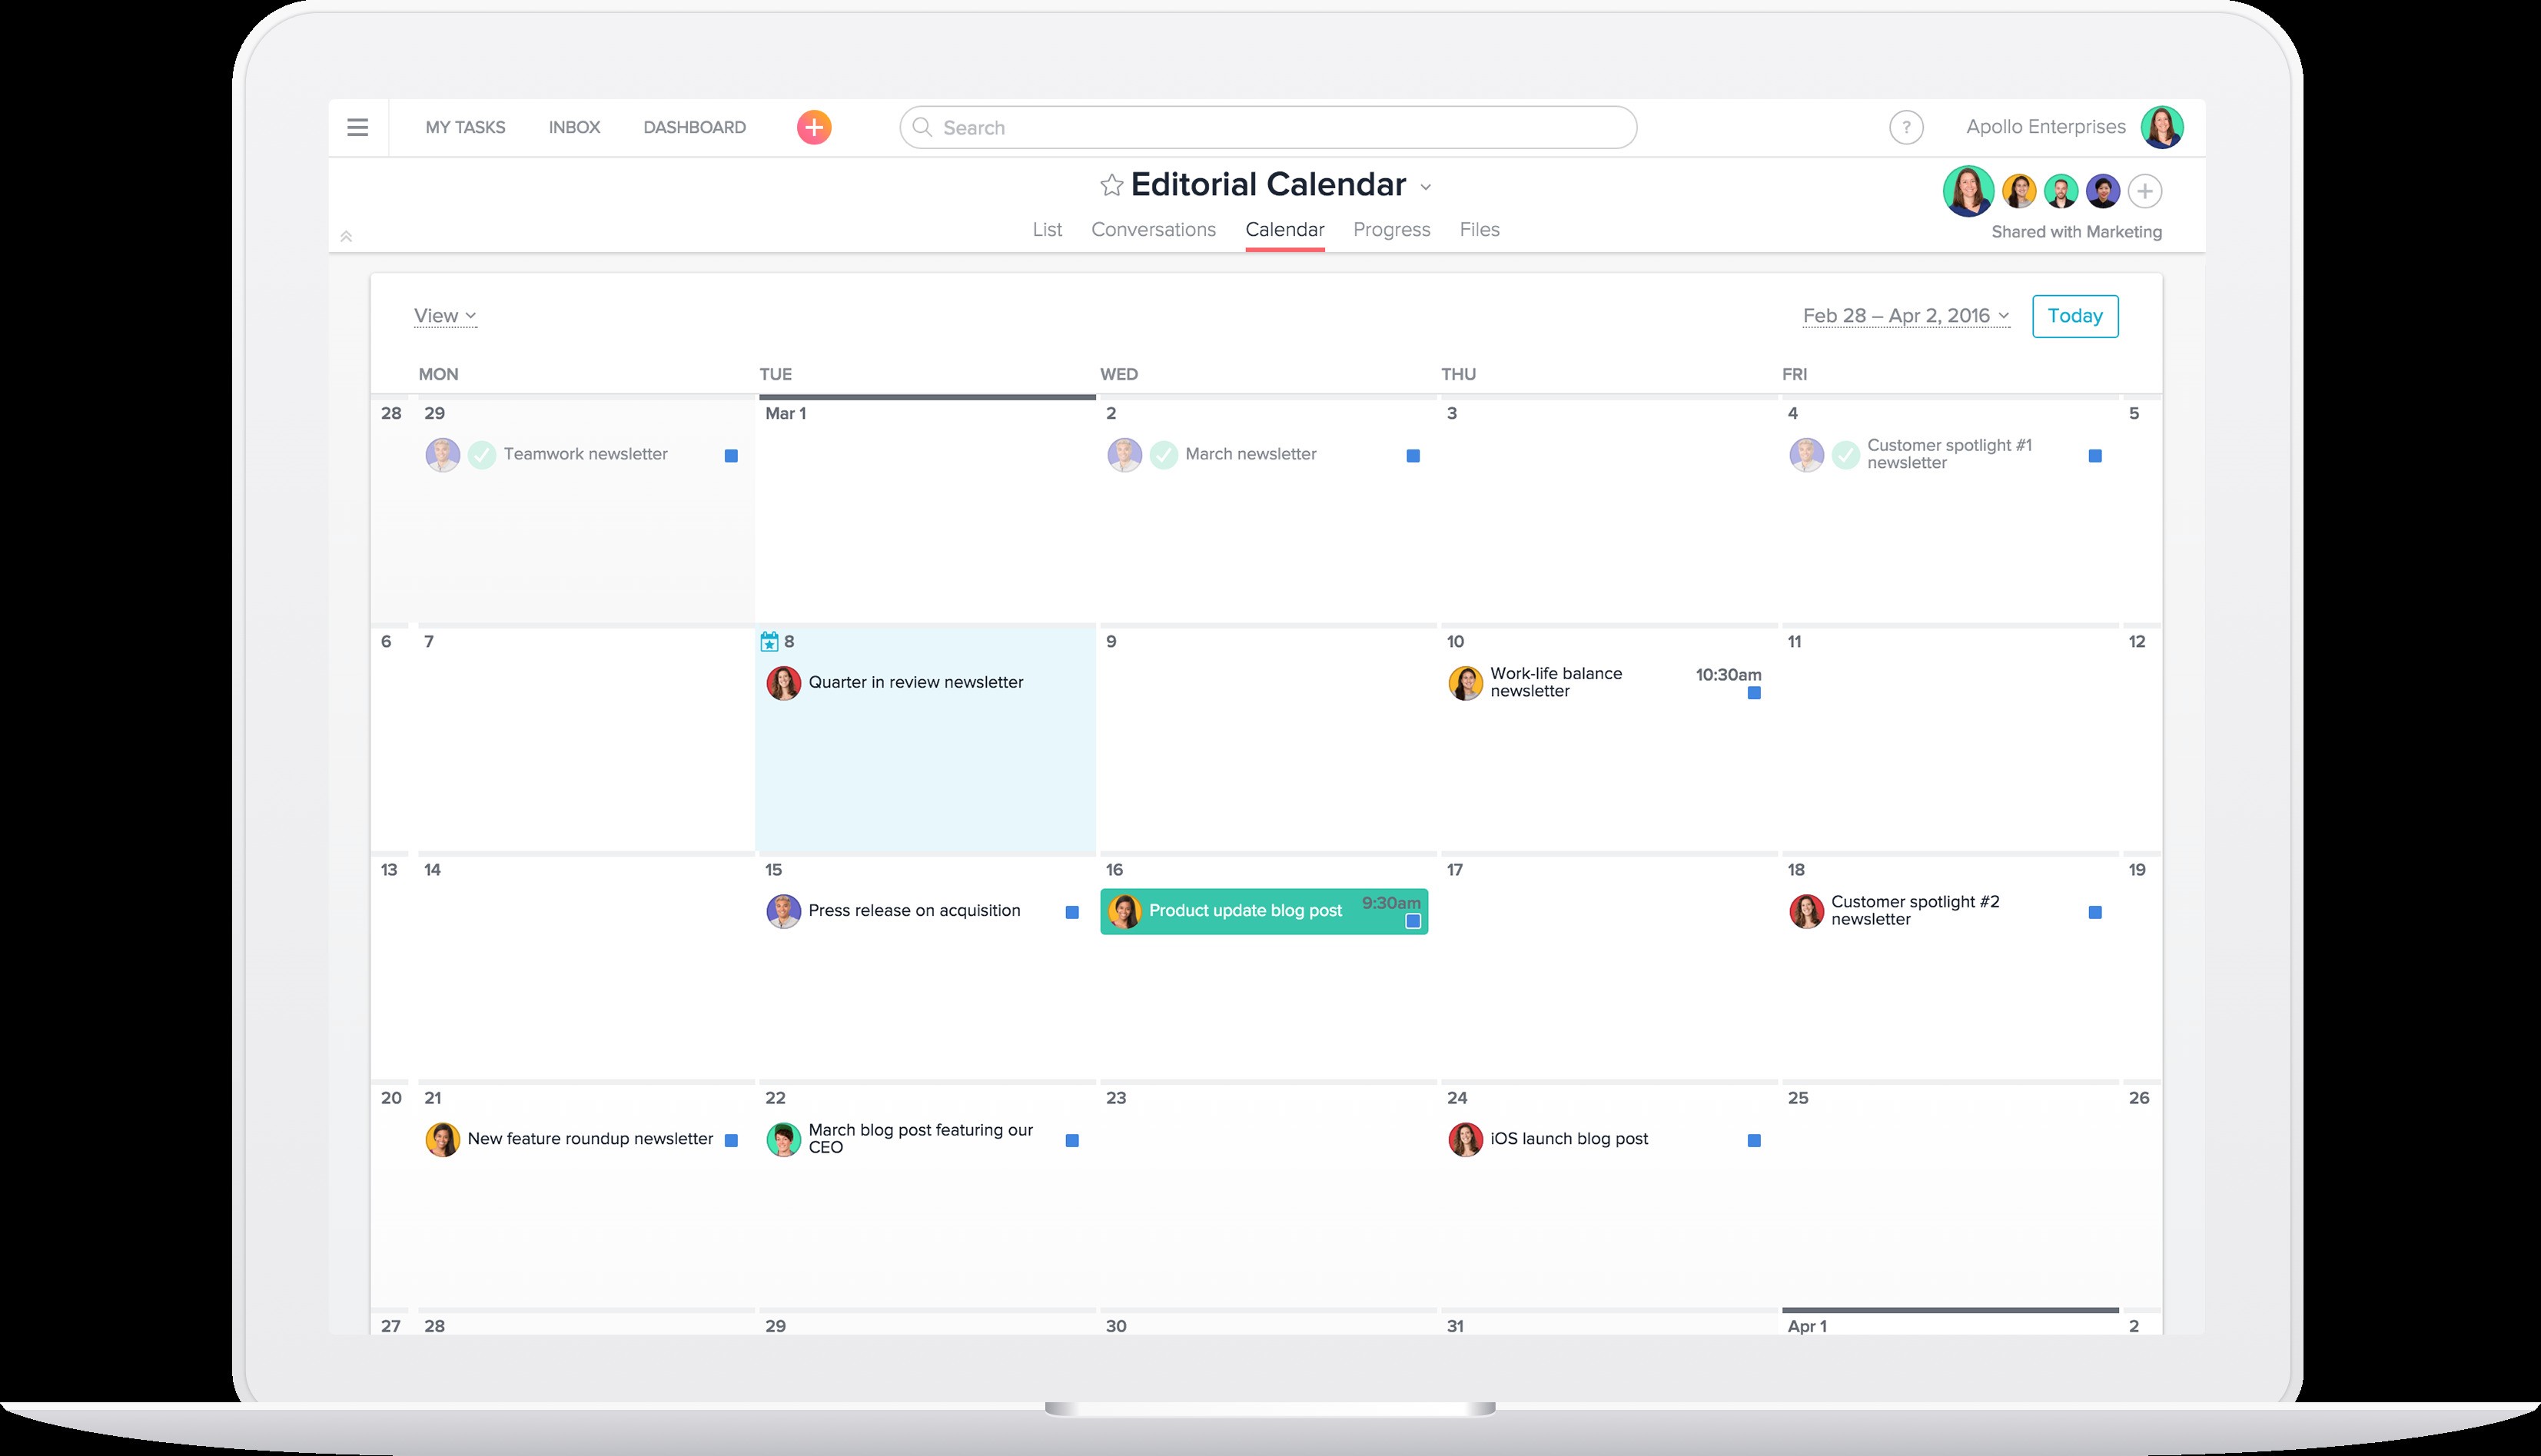Star the Editorial Calendar project
The height and width of the screenshot is (1456, 2541).
[x=1111, y=184]
